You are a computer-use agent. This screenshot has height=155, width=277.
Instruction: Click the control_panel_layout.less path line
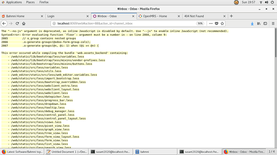[49, 119]
